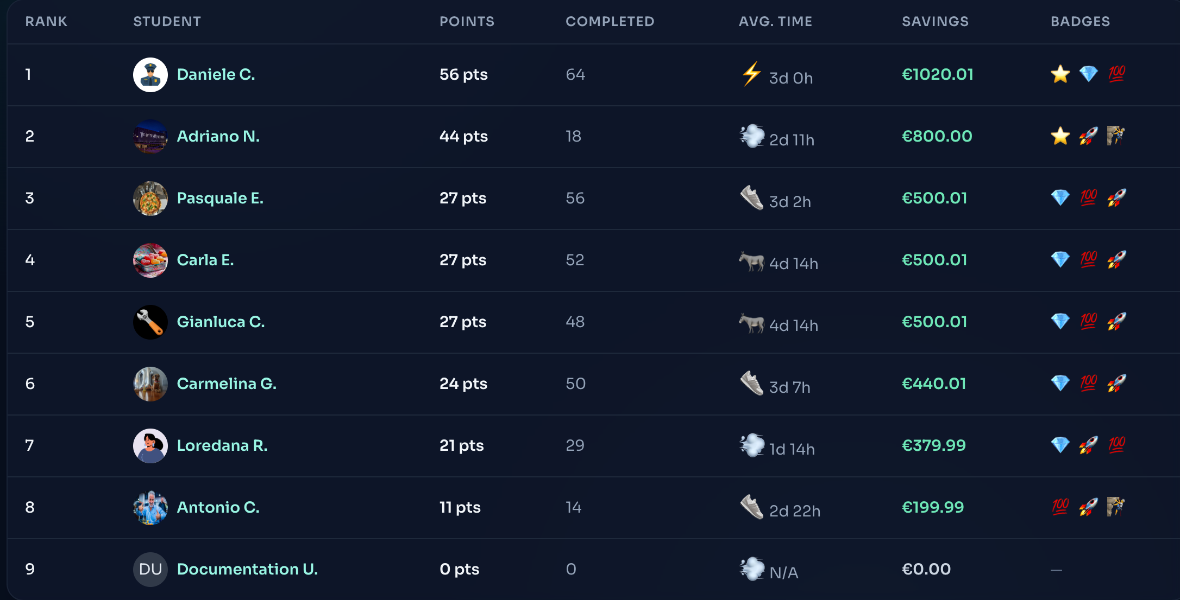Click Loredana's avatar picture
The width and height of the screenshot is (1180, 600).
pyautogui.click(x=150, y=445)
